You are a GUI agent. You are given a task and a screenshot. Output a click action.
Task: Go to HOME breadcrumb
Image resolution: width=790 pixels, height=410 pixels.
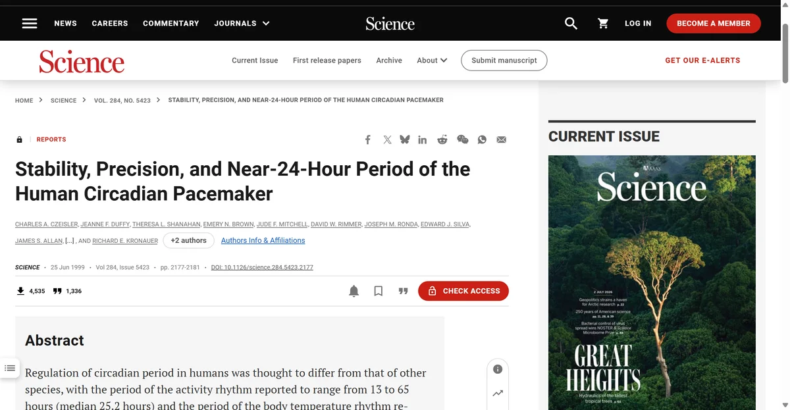click(x=24, y=100)
